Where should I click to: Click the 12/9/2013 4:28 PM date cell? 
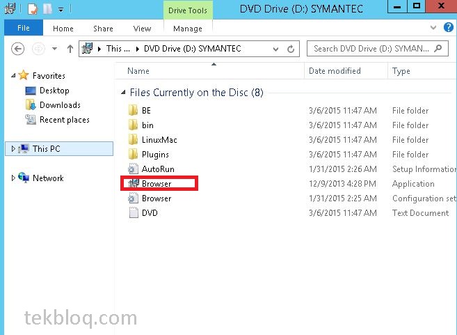pyautogui.click(x=342, y=184)
